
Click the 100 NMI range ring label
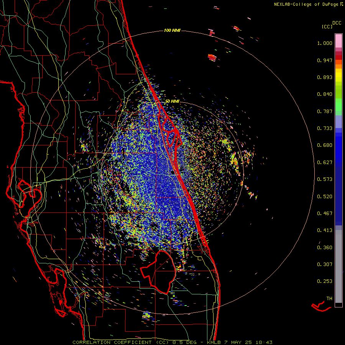click(172, 30)
